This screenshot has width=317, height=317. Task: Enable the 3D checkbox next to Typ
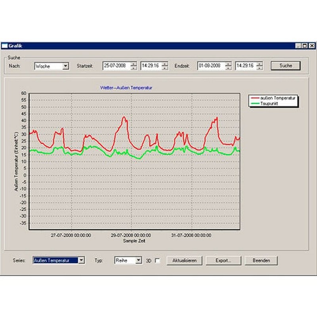click(156, 260)
